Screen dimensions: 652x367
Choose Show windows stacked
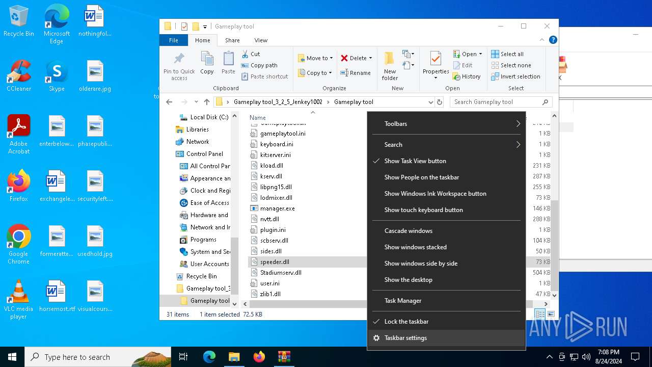point(446,247)
